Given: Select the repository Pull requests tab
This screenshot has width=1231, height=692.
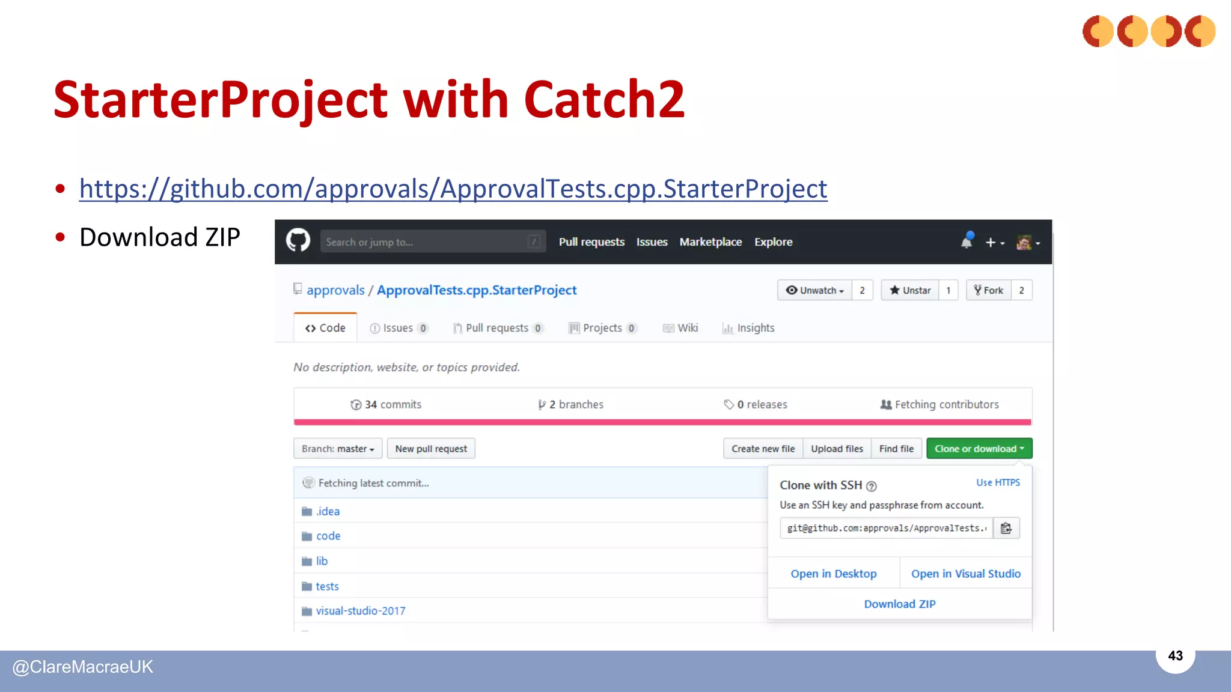Looking at the screenshot, I should (x=498, y=328).
